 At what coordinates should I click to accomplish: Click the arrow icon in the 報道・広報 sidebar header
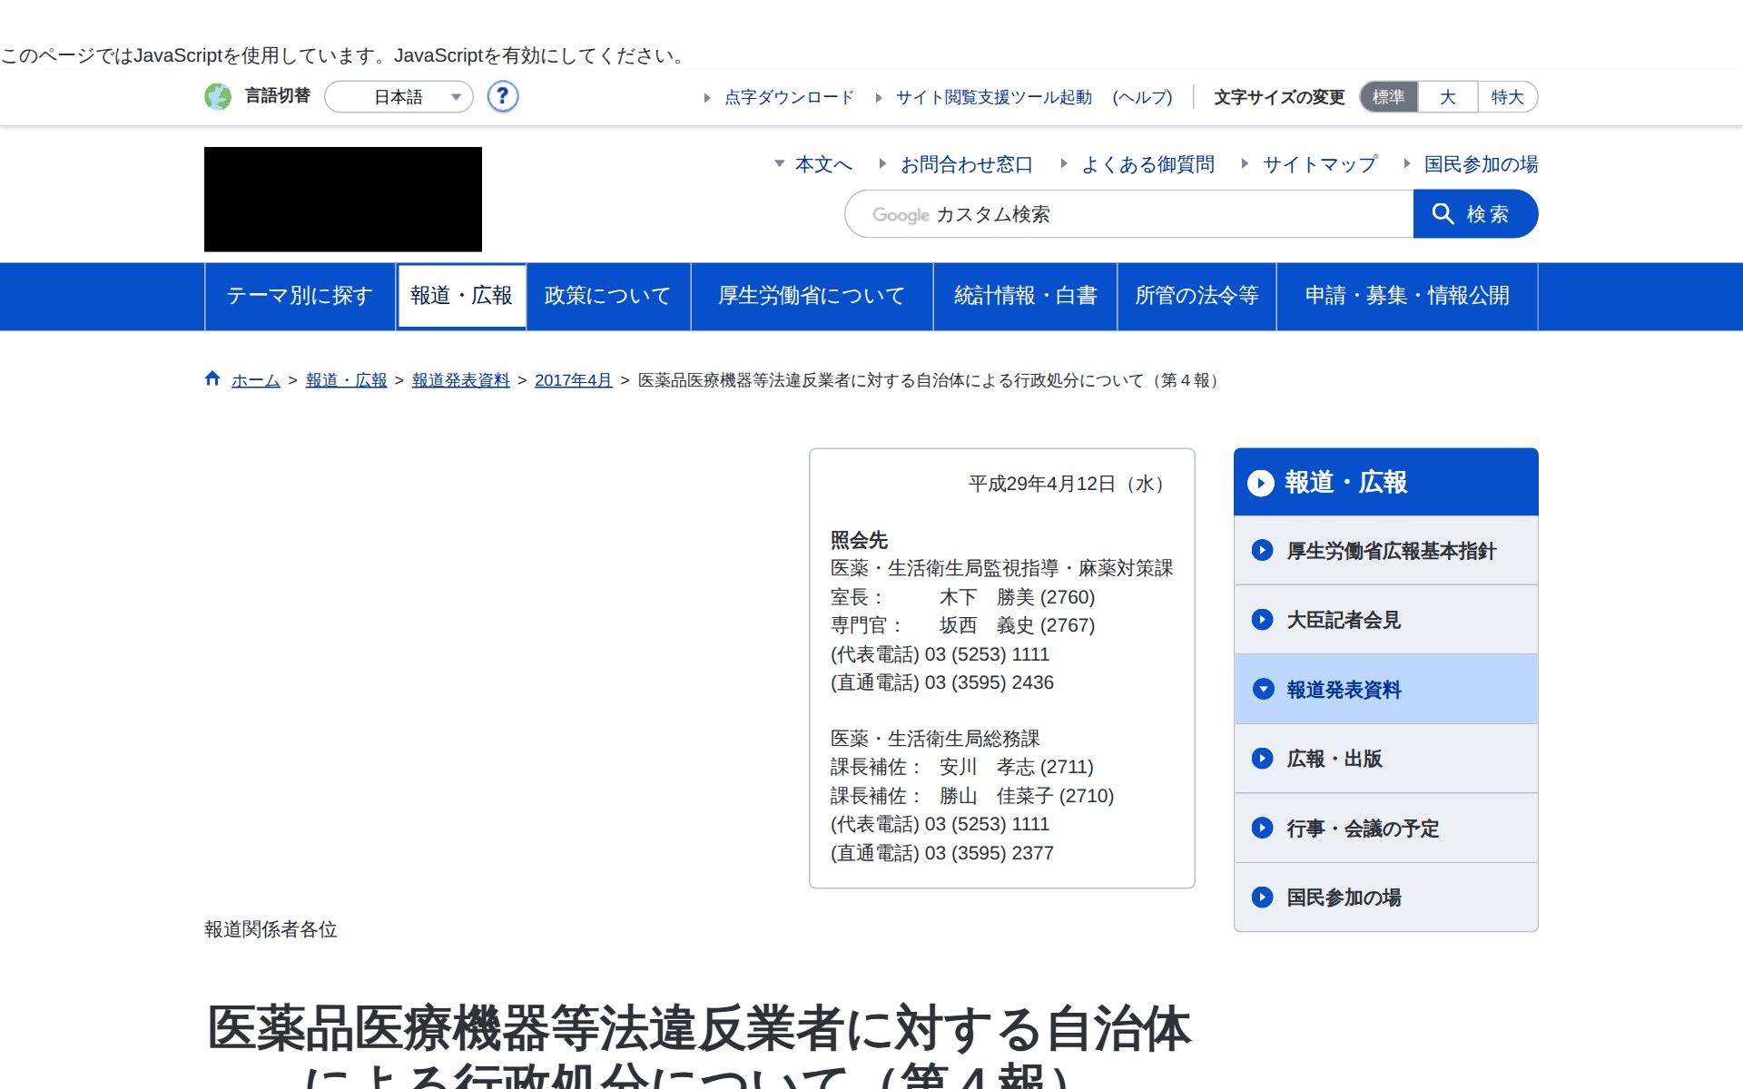tap(1260, 483)
